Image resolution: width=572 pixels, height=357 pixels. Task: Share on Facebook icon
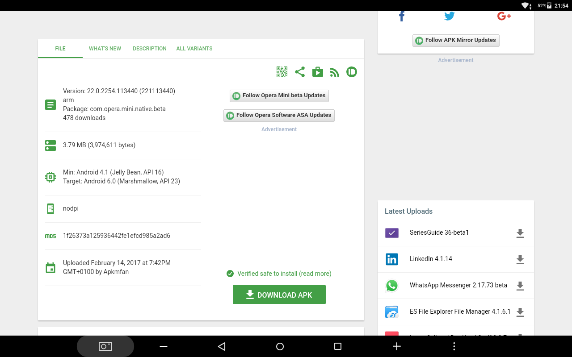coord(401,17)
